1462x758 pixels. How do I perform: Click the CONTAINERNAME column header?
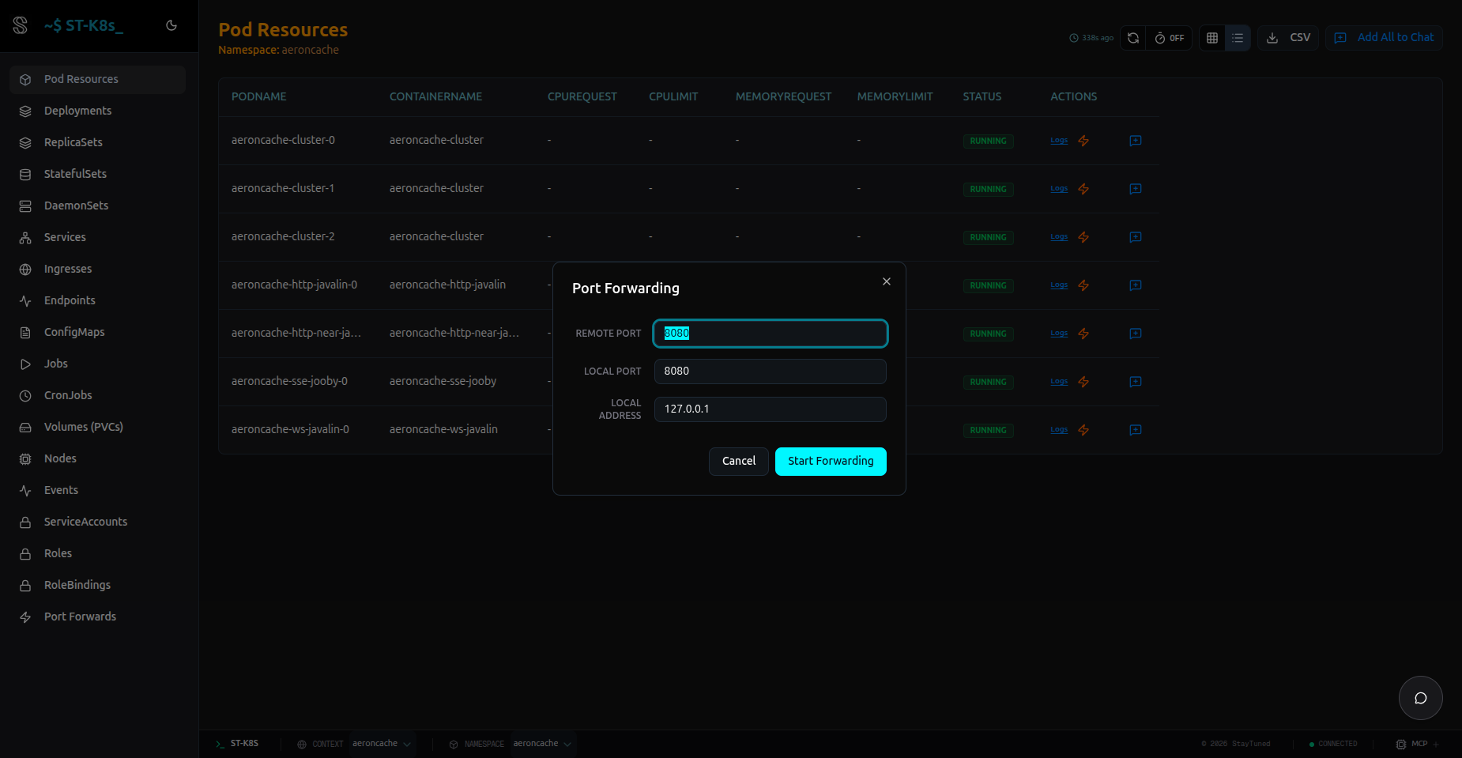[x=436, y=96]
